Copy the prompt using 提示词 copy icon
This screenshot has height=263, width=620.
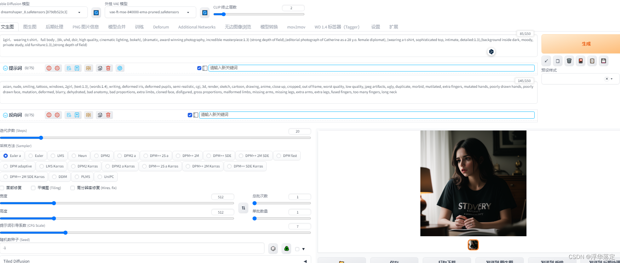pyautogui.click(x=100, y=68)
